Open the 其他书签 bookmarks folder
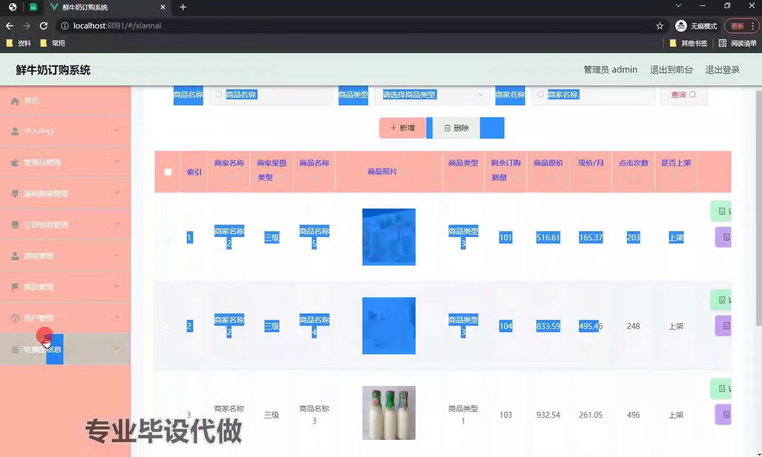Screen dimensions: 762x457 688,43
